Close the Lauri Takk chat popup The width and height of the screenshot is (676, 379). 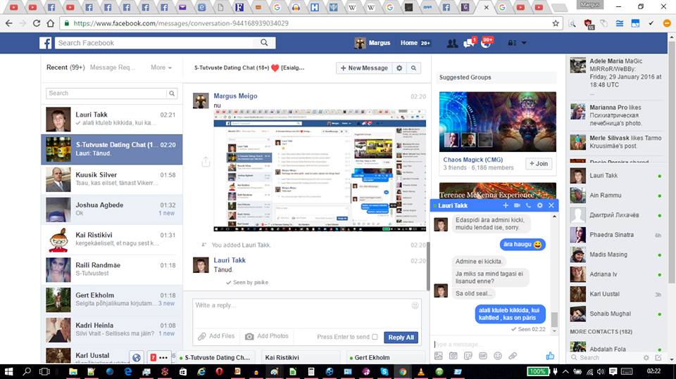(551, 205)
